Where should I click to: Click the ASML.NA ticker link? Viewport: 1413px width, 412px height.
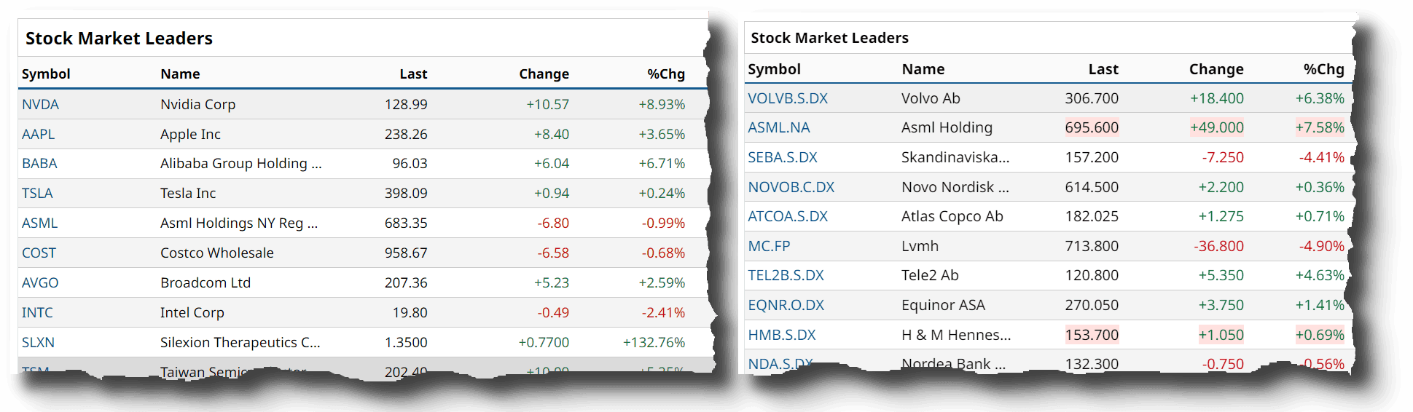(x=778, y=128)
